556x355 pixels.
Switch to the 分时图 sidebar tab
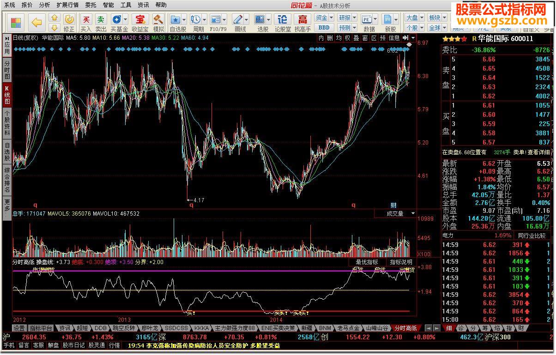(7, 70)
